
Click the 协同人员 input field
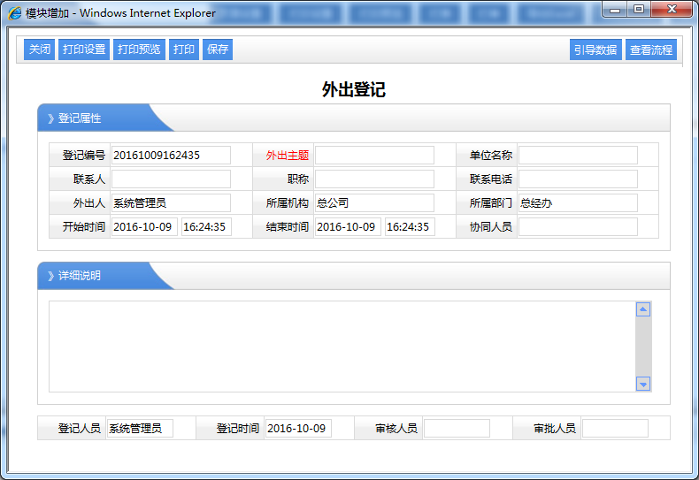pos(577,227)
